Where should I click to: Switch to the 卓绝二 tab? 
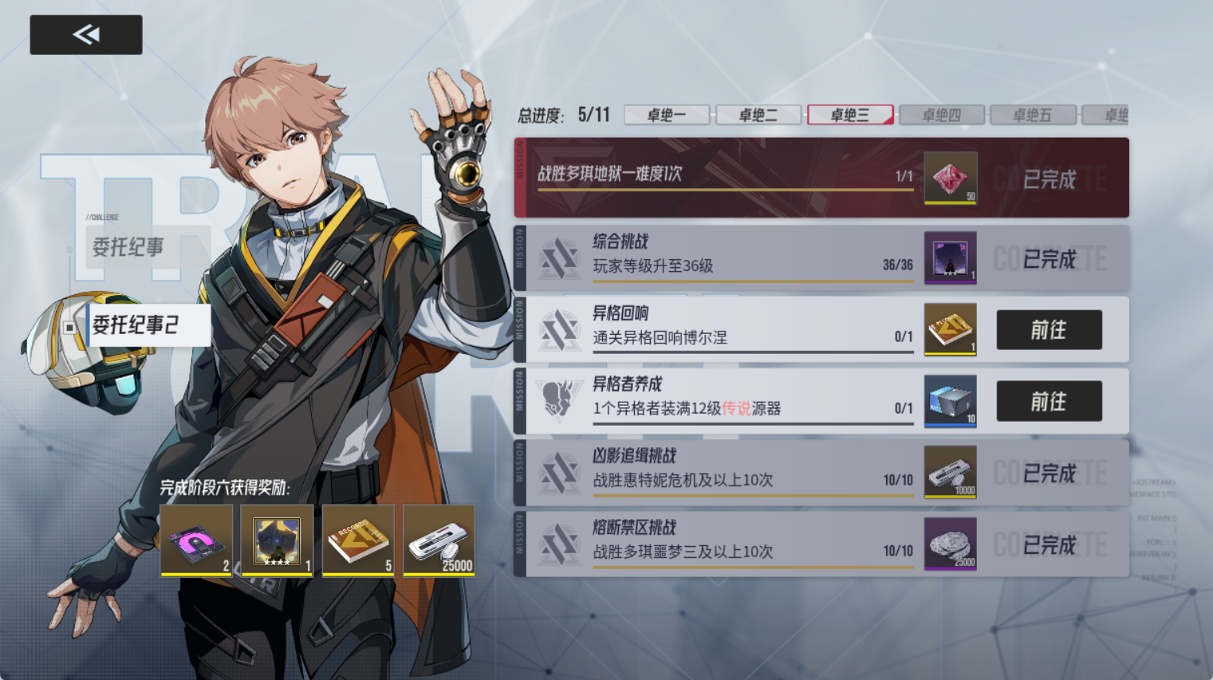[758, 115]
